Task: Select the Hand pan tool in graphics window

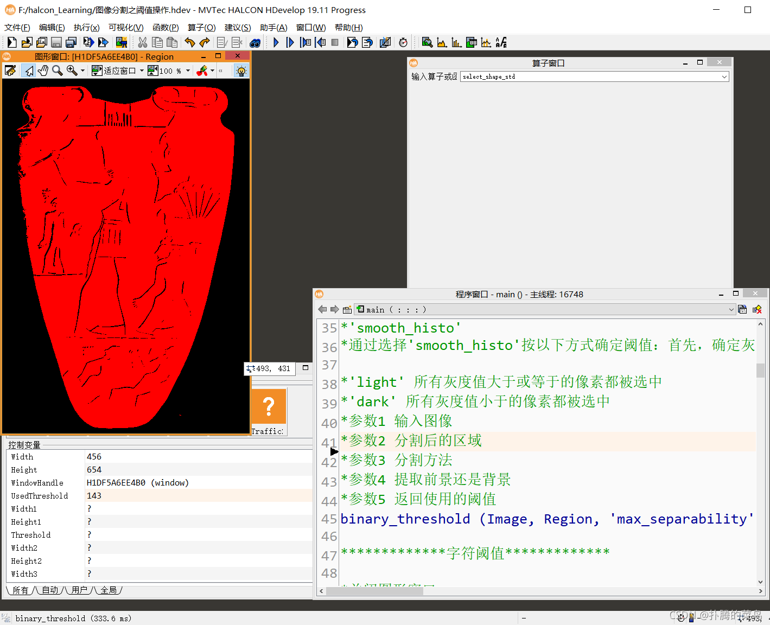Action: [x=43, y=70]
